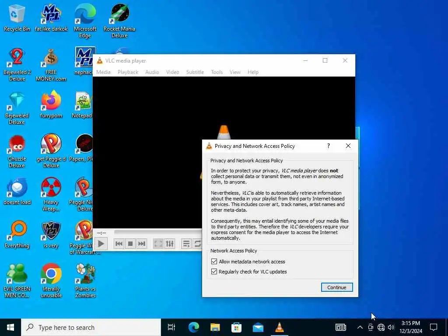Select the Chuzzle Deluxe desktop icon

pos(17,151)
